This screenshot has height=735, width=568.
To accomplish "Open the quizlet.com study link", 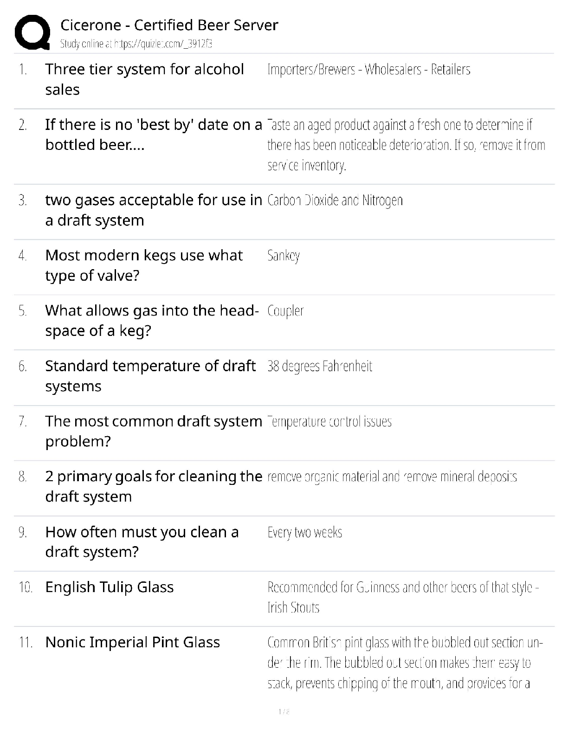I will 136,44.
